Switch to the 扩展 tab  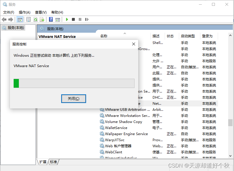pyautogui.click(x=43, y=162)
